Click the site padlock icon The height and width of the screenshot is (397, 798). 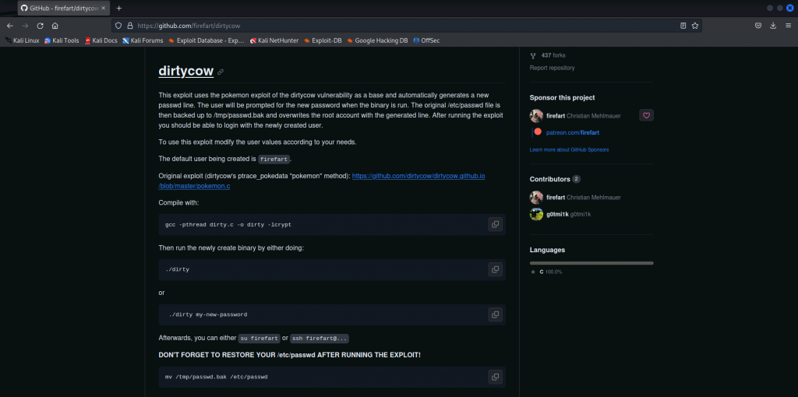pyautogui.click(x=130, y=26)
